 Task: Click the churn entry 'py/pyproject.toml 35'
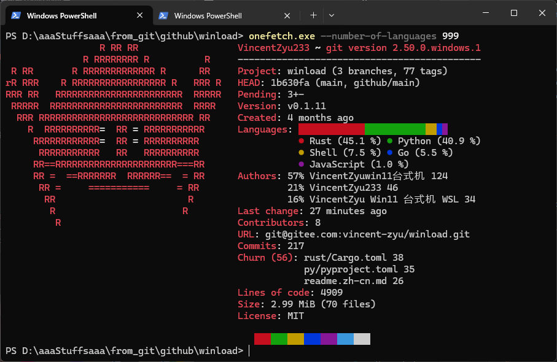(x=359, y=269)
